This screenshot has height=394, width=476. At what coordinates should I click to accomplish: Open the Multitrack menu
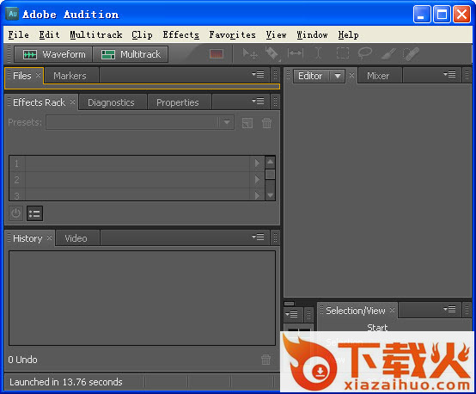(96, 35)
